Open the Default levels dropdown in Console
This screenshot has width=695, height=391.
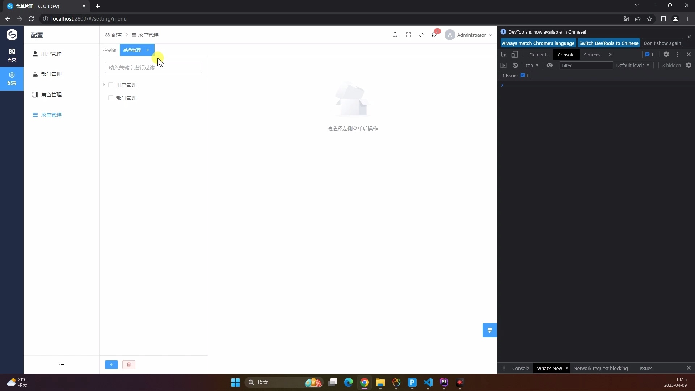[632, 65]
